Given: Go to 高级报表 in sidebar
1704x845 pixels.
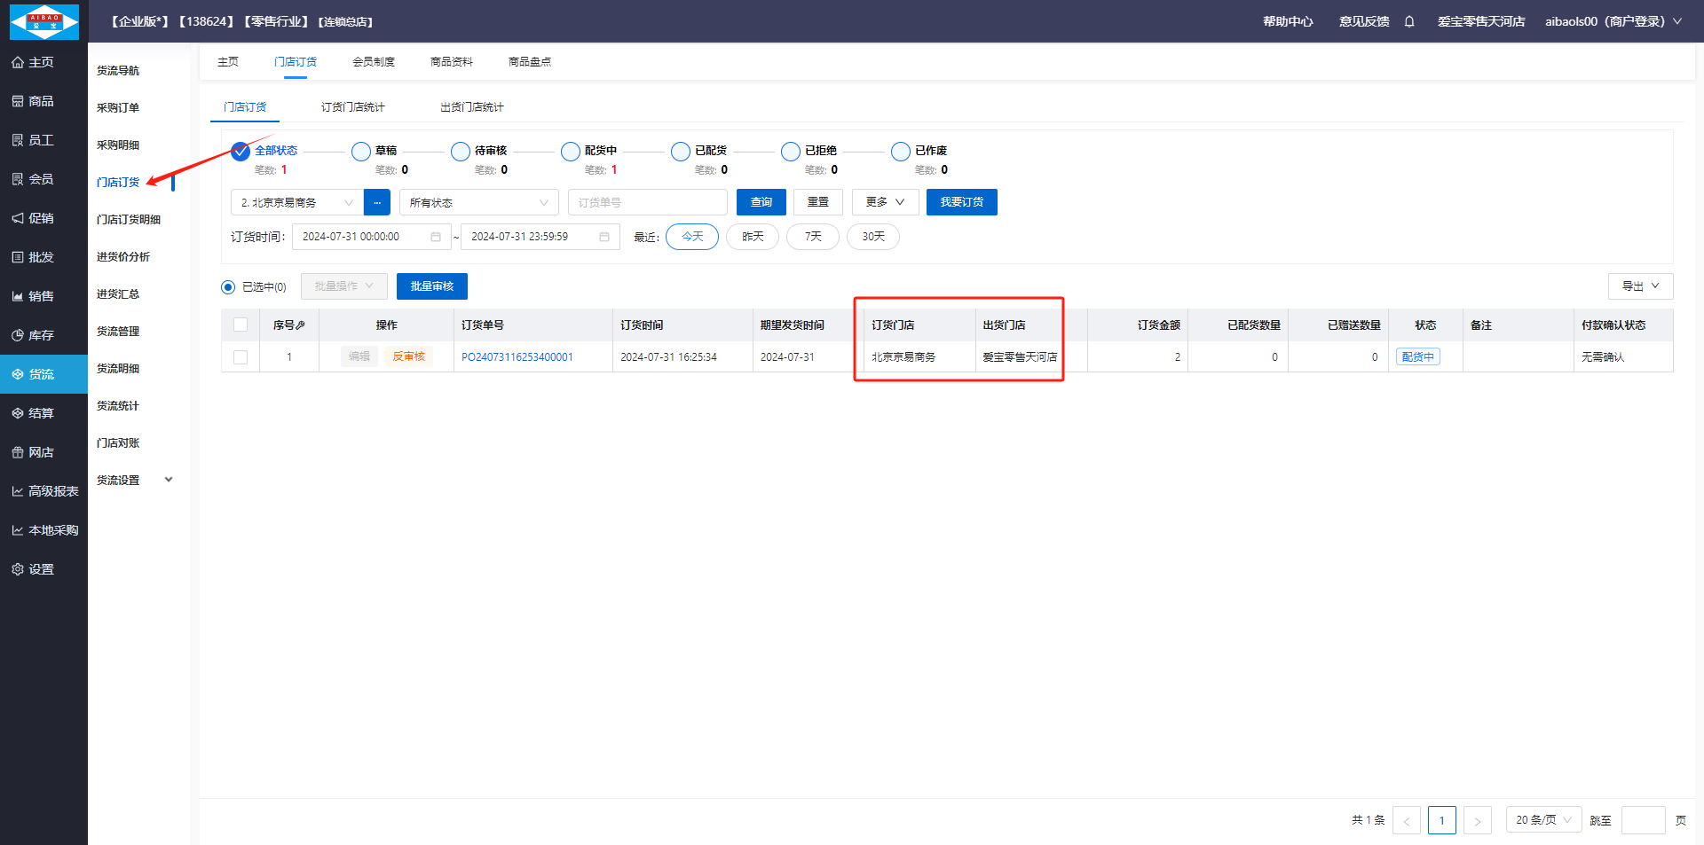Looking at the screenshot, I should (x=44, y=491).
